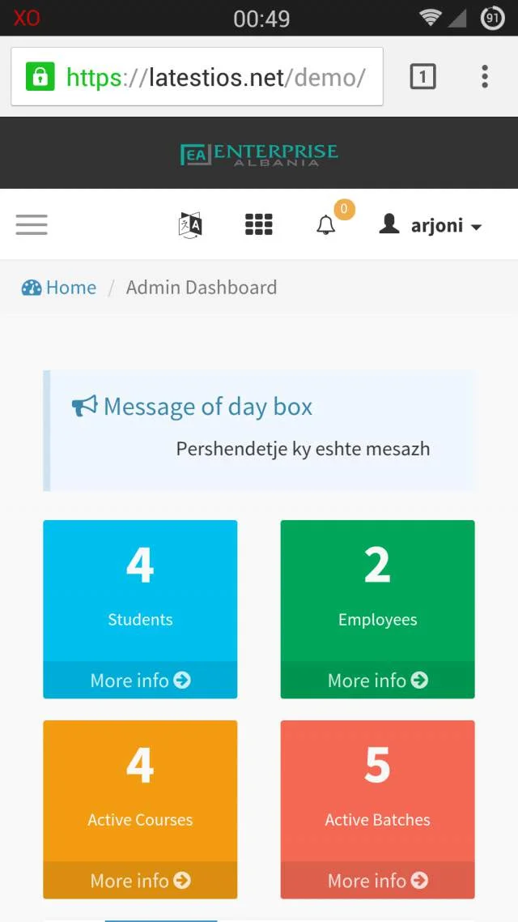The width and height of the screenshot is (518, 922).
Task: Expand the arjoni user dropdown
Action: point(431,225)
